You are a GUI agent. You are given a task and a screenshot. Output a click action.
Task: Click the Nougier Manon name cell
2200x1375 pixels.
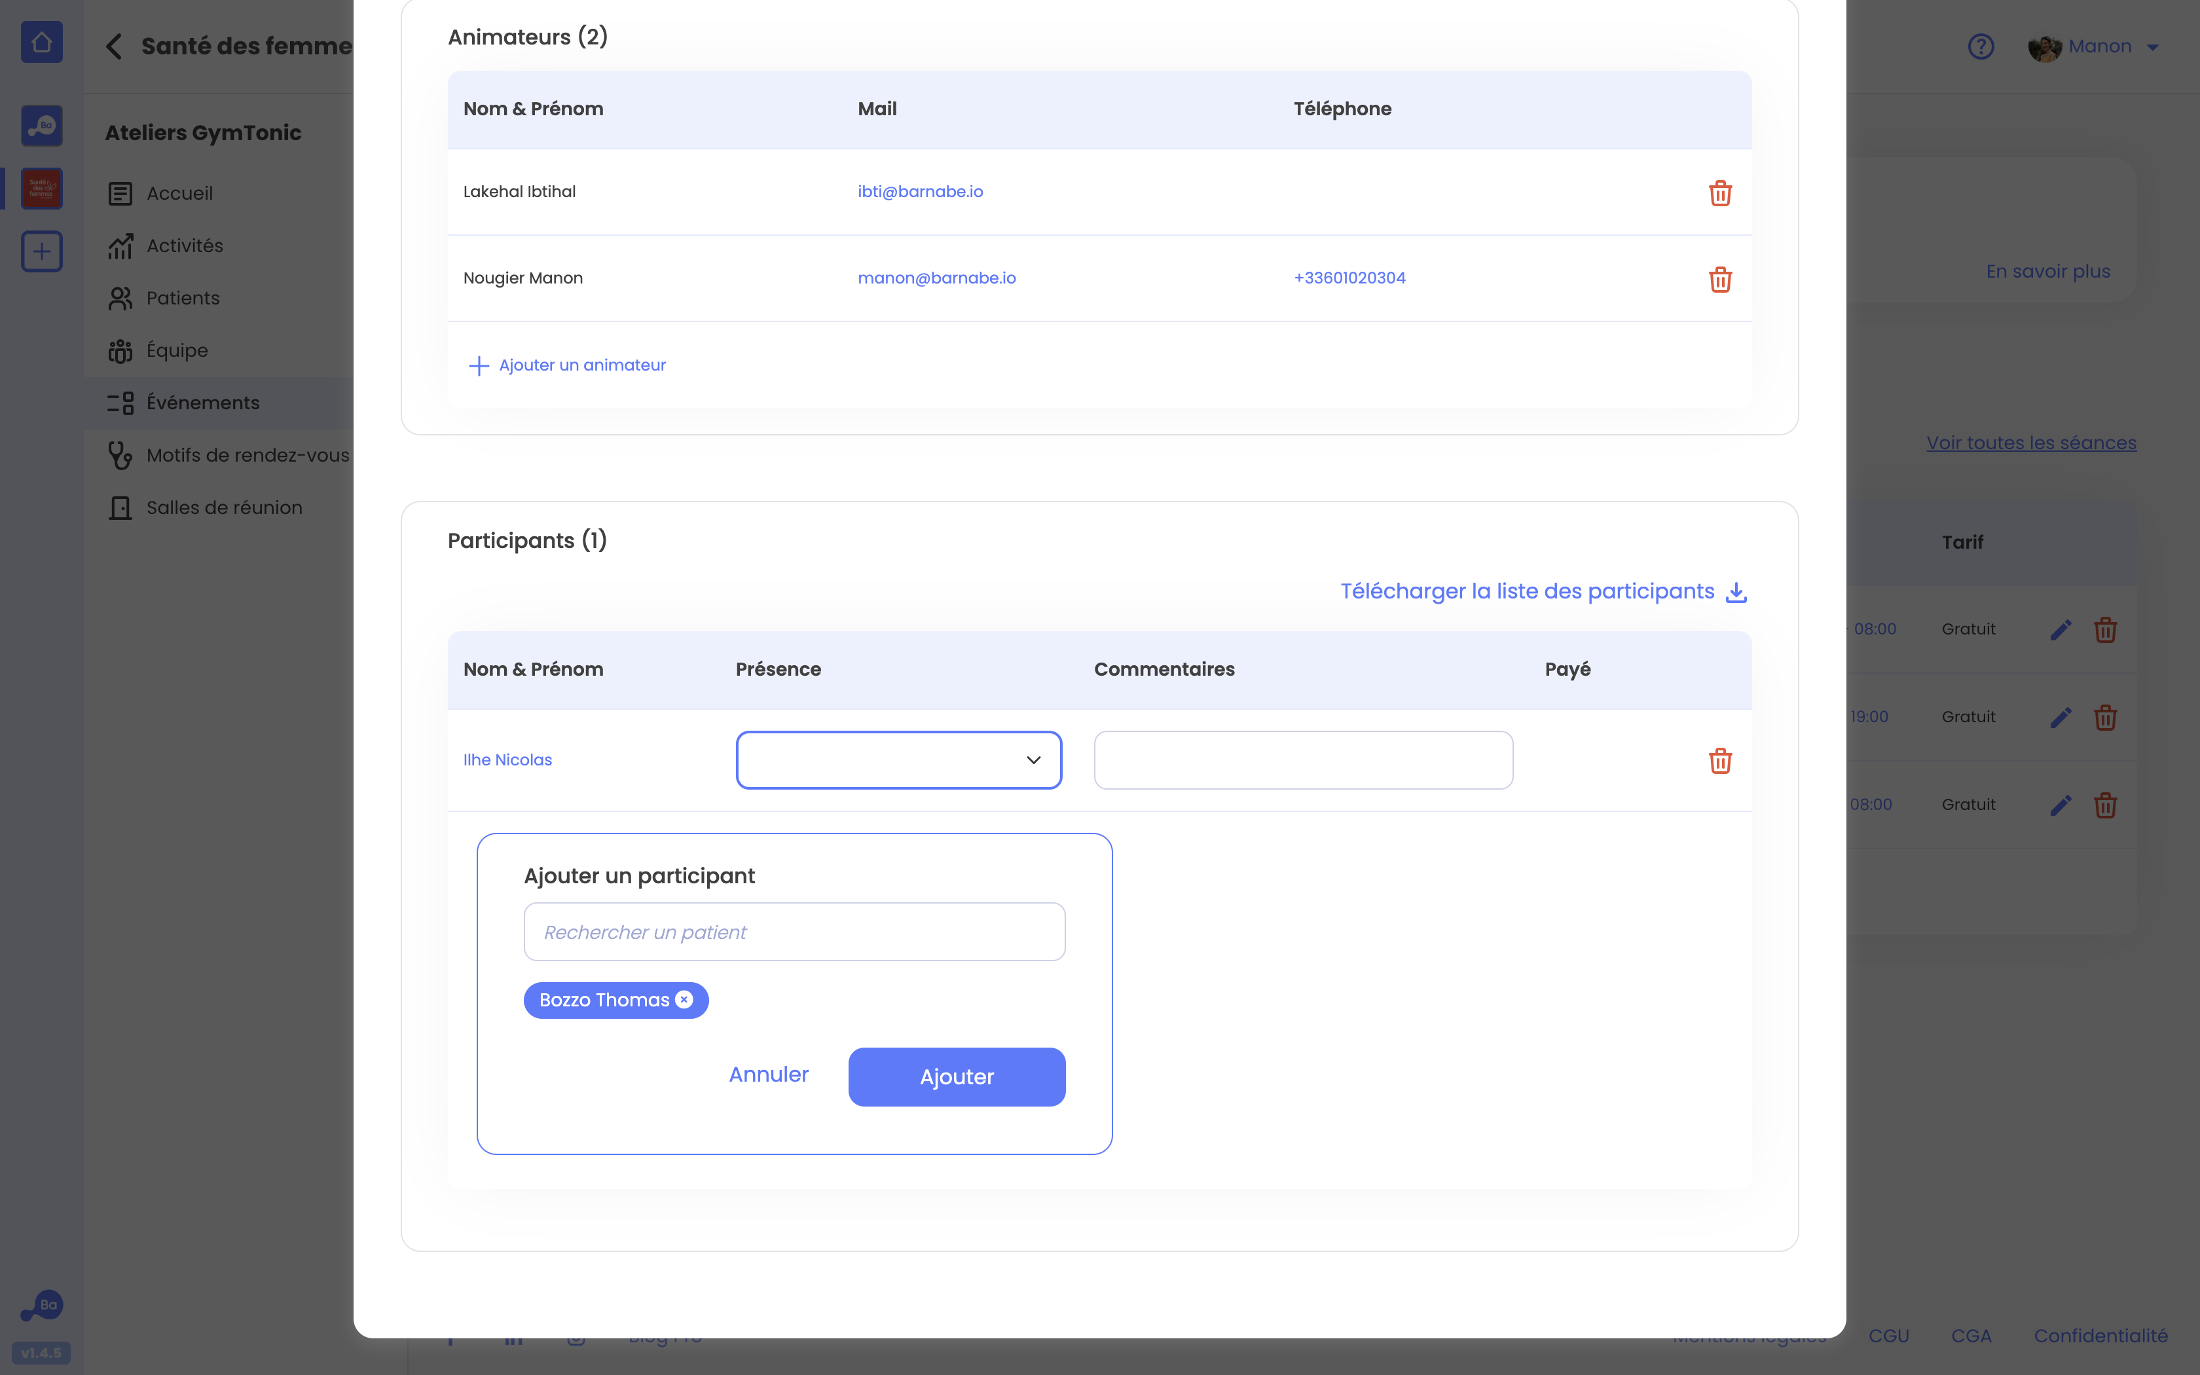click(522, 278)
